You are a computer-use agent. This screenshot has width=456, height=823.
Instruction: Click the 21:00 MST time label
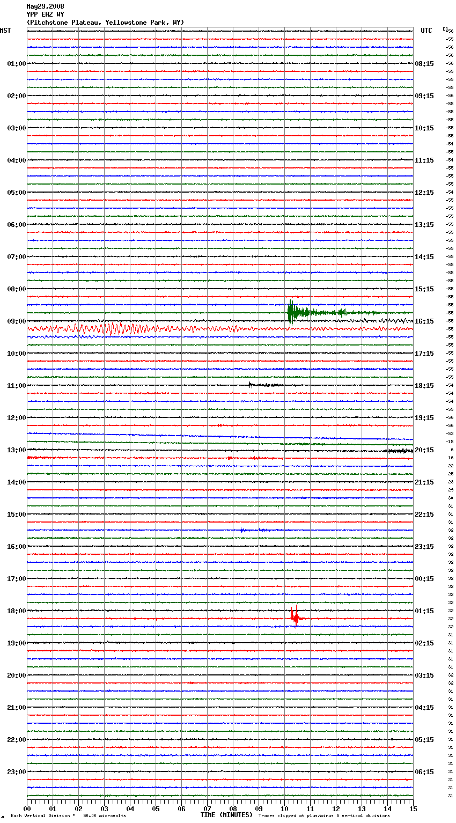(x=16, y=708)
